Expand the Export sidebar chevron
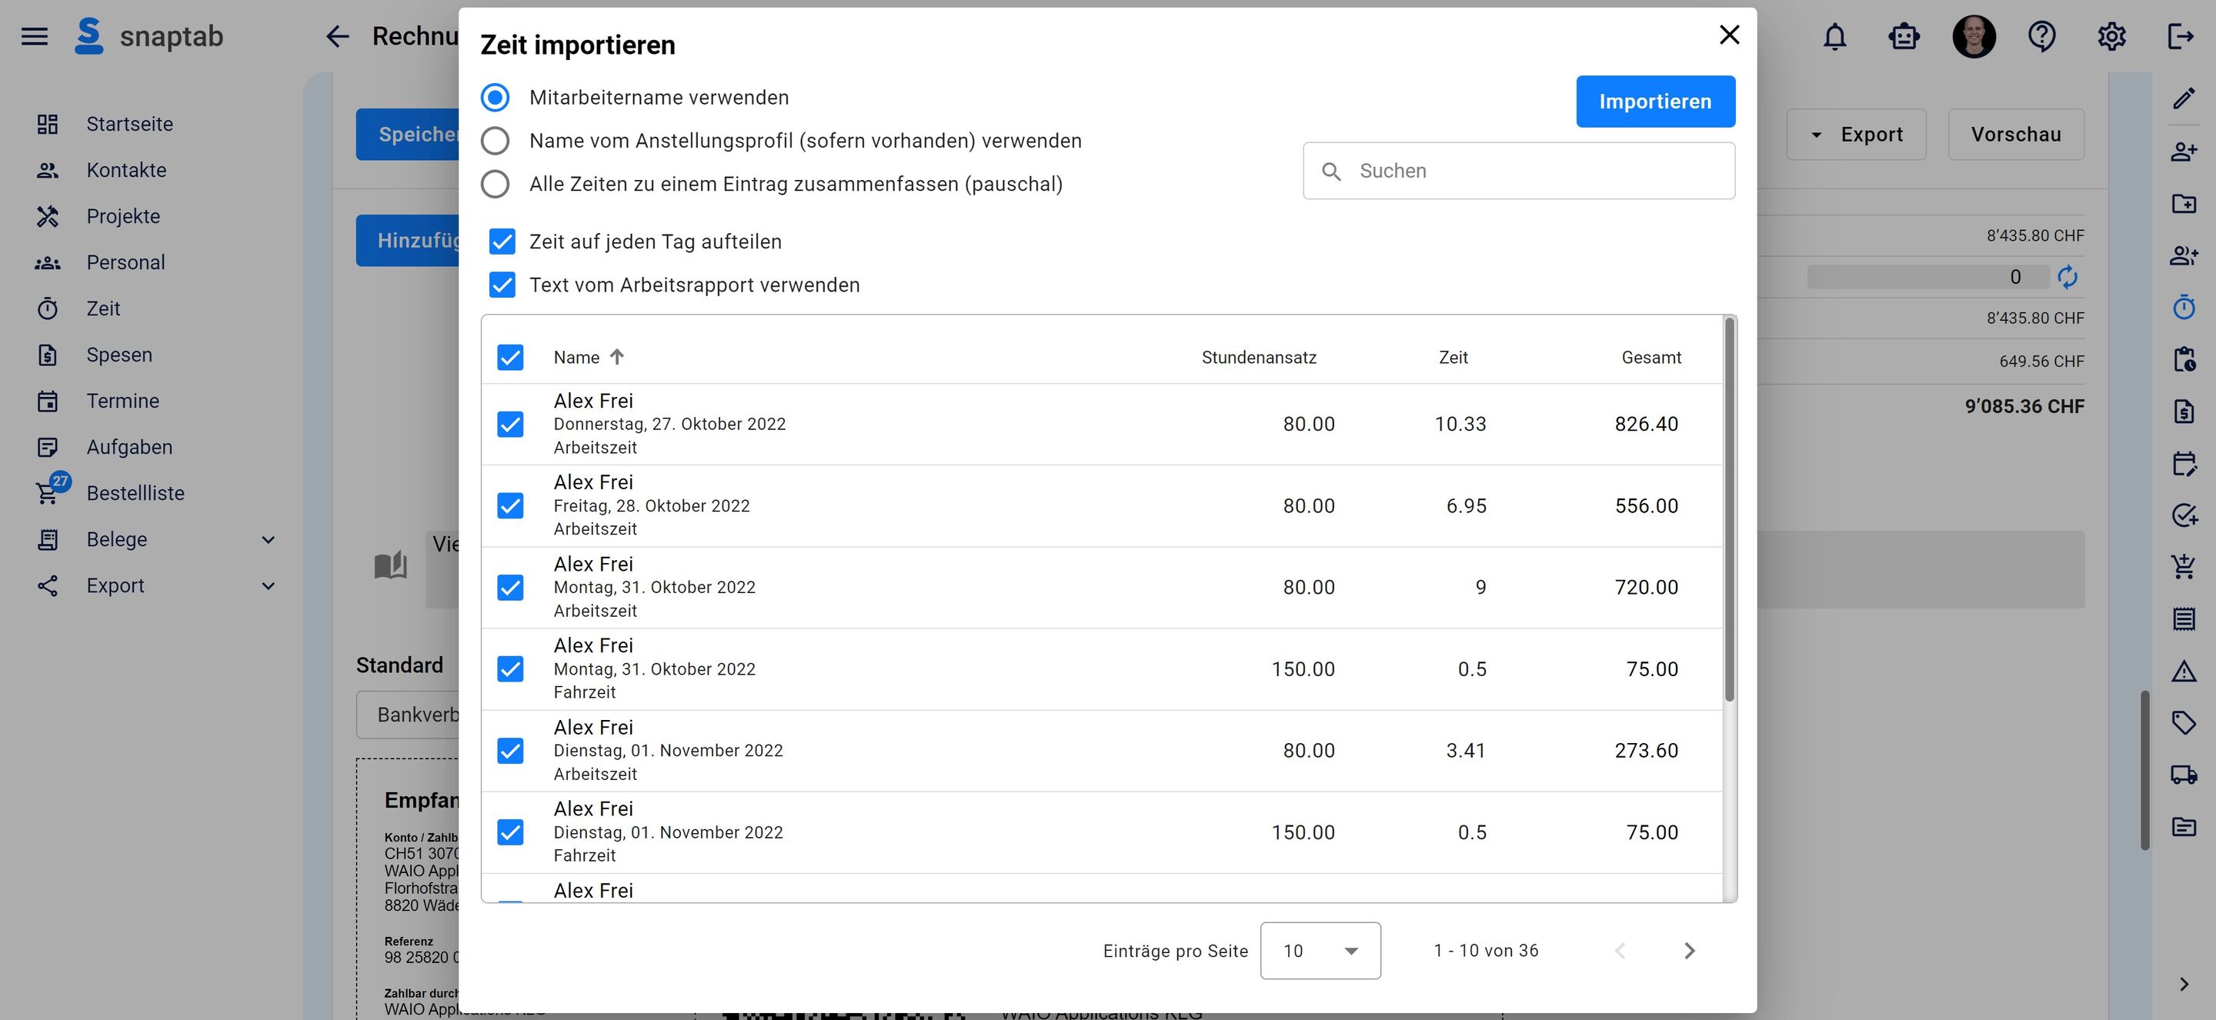The image size is (2216, 1020). click(269, 585)
